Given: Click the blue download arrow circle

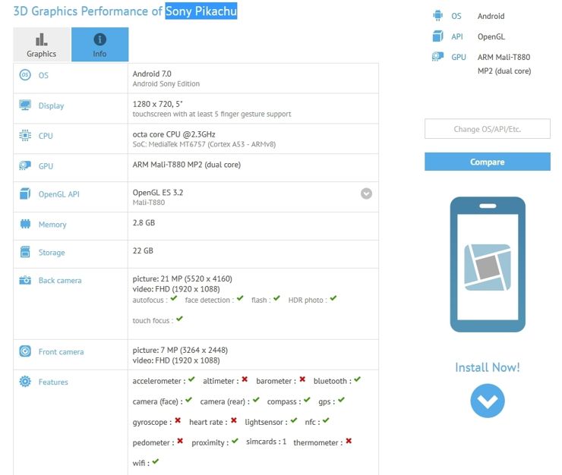Looking at the screenshot, I should 487,401.
